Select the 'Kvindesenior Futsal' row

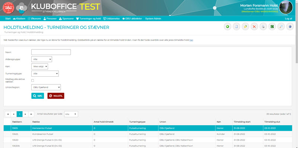[x=148, y=134]
